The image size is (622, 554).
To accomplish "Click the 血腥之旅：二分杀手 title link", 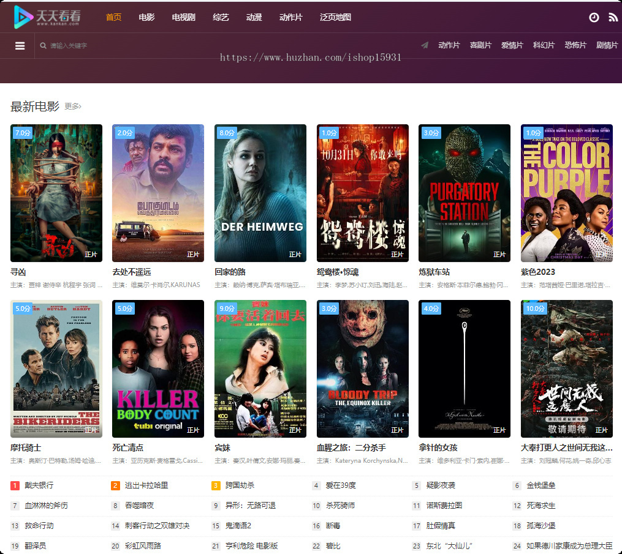I will (352, 448).
